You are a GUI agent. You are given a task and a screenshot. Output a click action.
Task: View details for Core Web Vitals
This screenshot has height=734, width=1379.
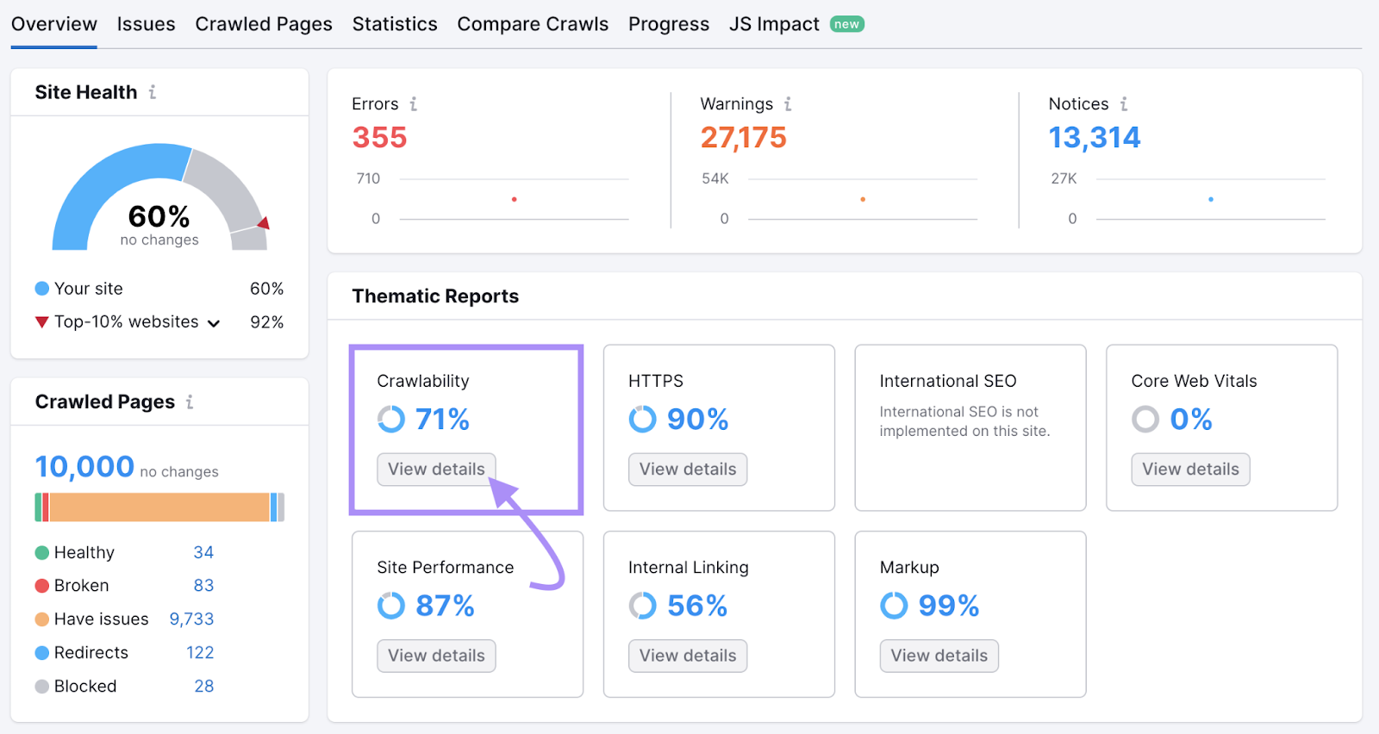(1190, 470)
